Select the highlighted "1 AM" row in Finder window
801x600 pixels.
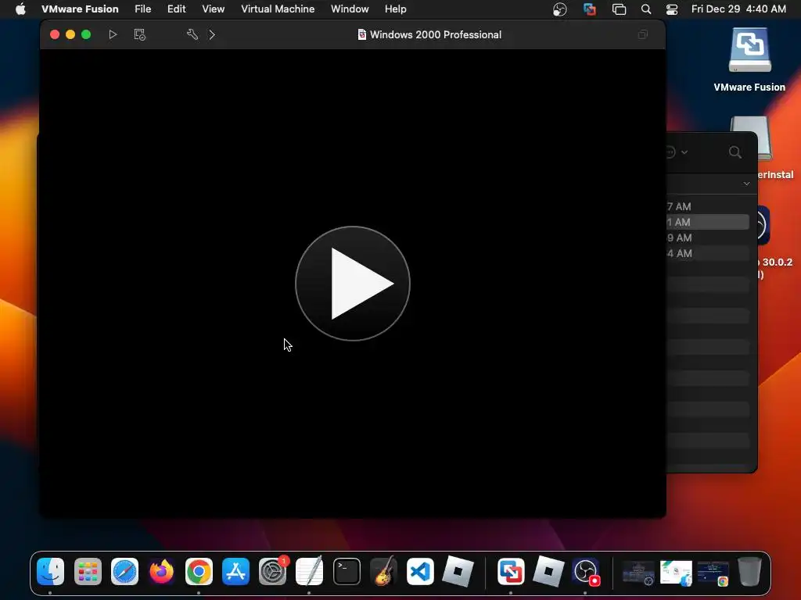[707, 222]
